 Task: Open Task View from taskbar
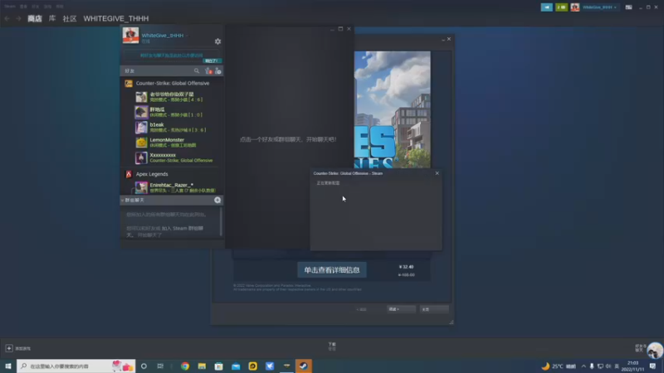(160, 366)
